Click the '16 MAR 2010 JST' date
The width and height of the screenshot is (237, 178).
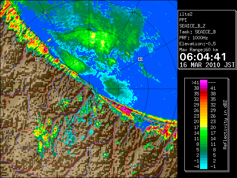click(207, 65)
